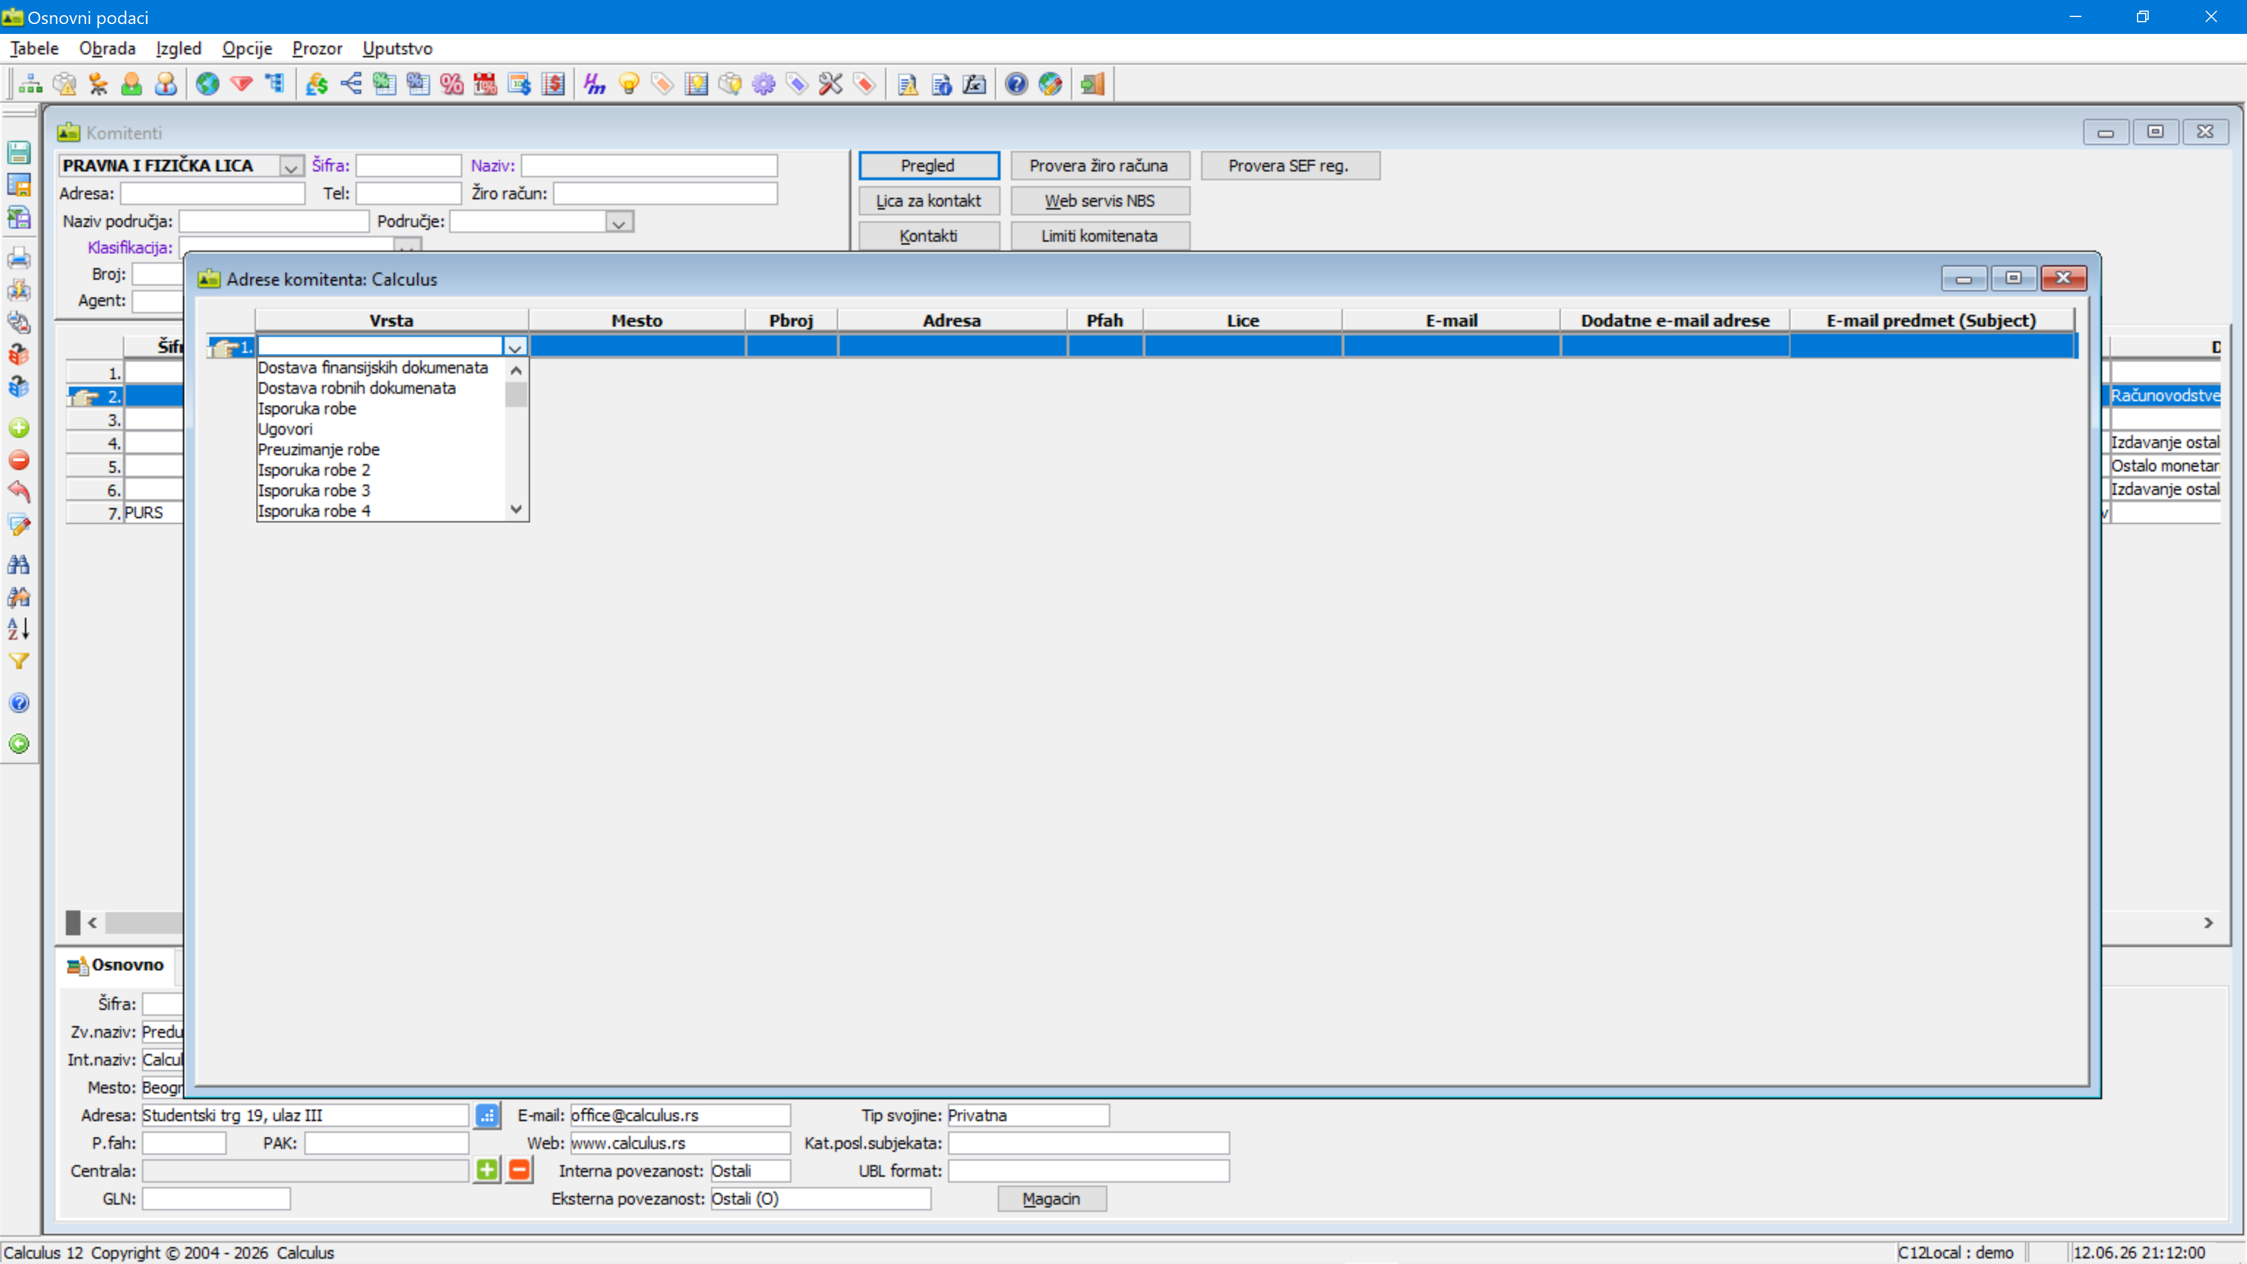Click the E-mail field containing office@calculus.rs
This screenshot has width=2247, height=1264.
[681, 1115]
